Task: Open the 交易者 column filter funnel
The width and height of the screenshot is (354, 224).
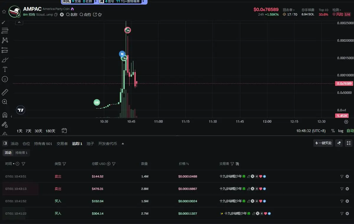Action: [232, 164]
